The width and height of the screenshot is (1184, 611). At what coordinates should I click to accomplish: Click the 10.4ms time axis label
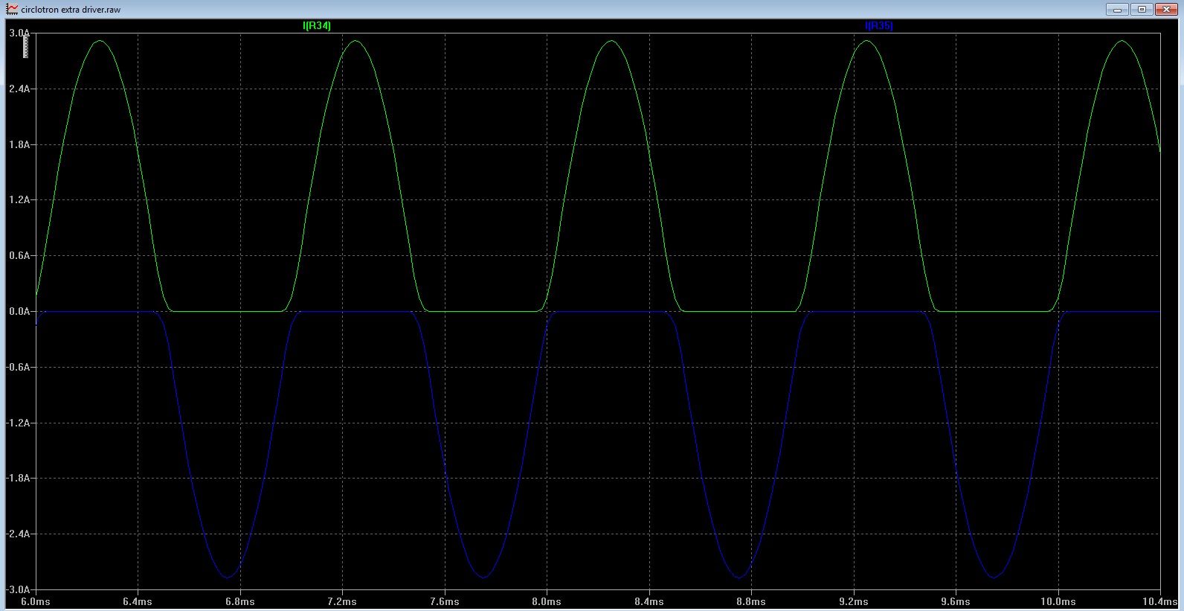(1162, 601)
